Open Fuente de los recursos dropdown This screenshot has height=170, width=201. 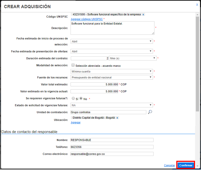tap(112, 77)
